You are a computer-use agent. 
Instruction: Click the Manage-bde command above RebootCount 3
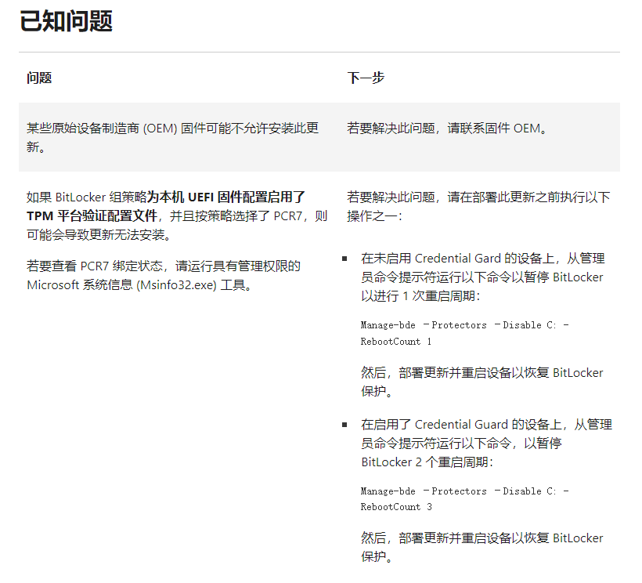coord(465,491)
